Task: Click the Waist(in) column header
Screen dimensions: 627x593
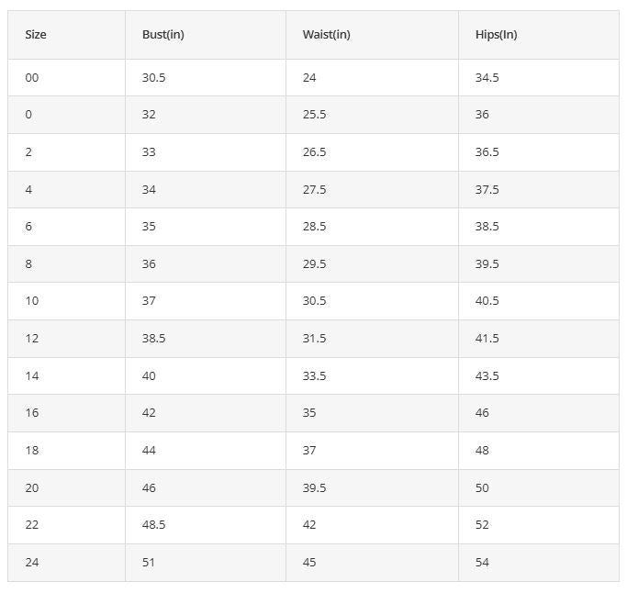Action: 326,35
